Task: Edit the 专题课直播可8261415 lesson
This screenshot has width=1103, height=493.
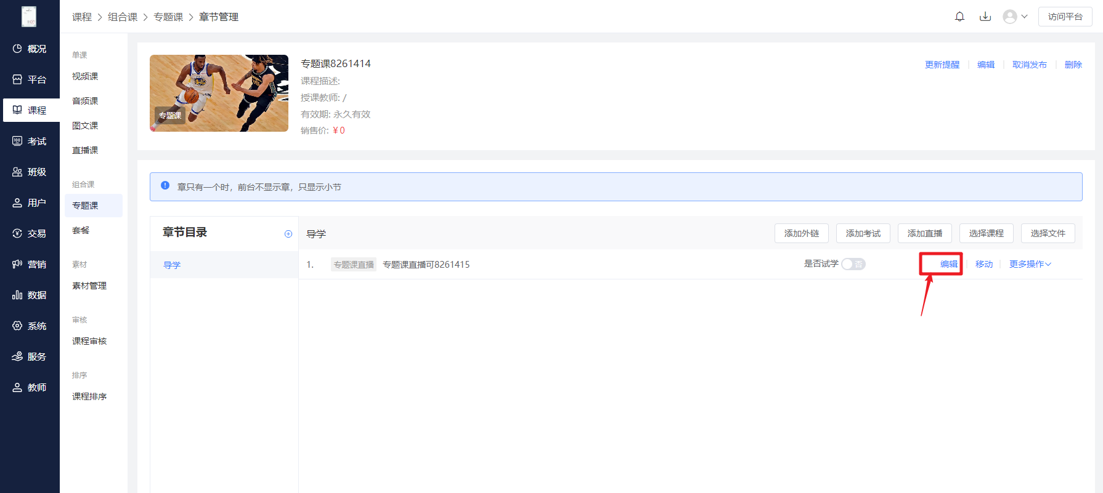Action: [x=949, y=264]
